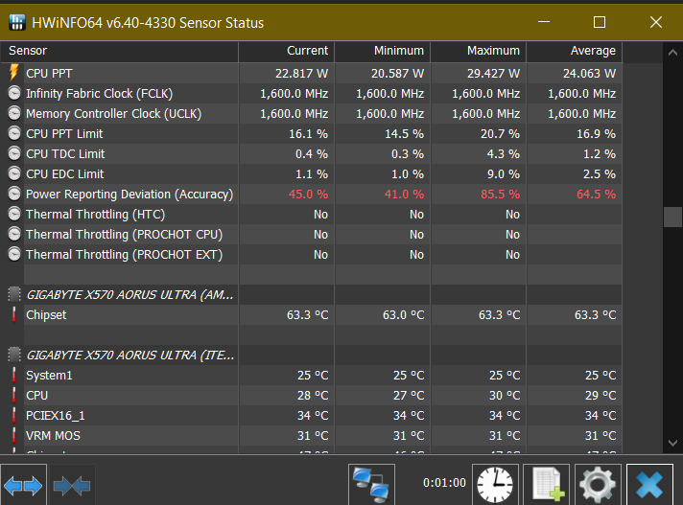Screen dimensions: 683x505
Task: Click the lightning icon beside CPU PPT
Action: click(14, 73)
